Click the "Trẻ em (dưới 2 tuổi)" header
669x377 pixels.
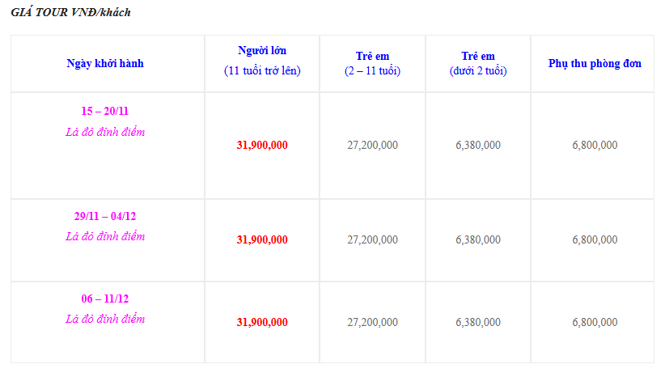[478, 63]
